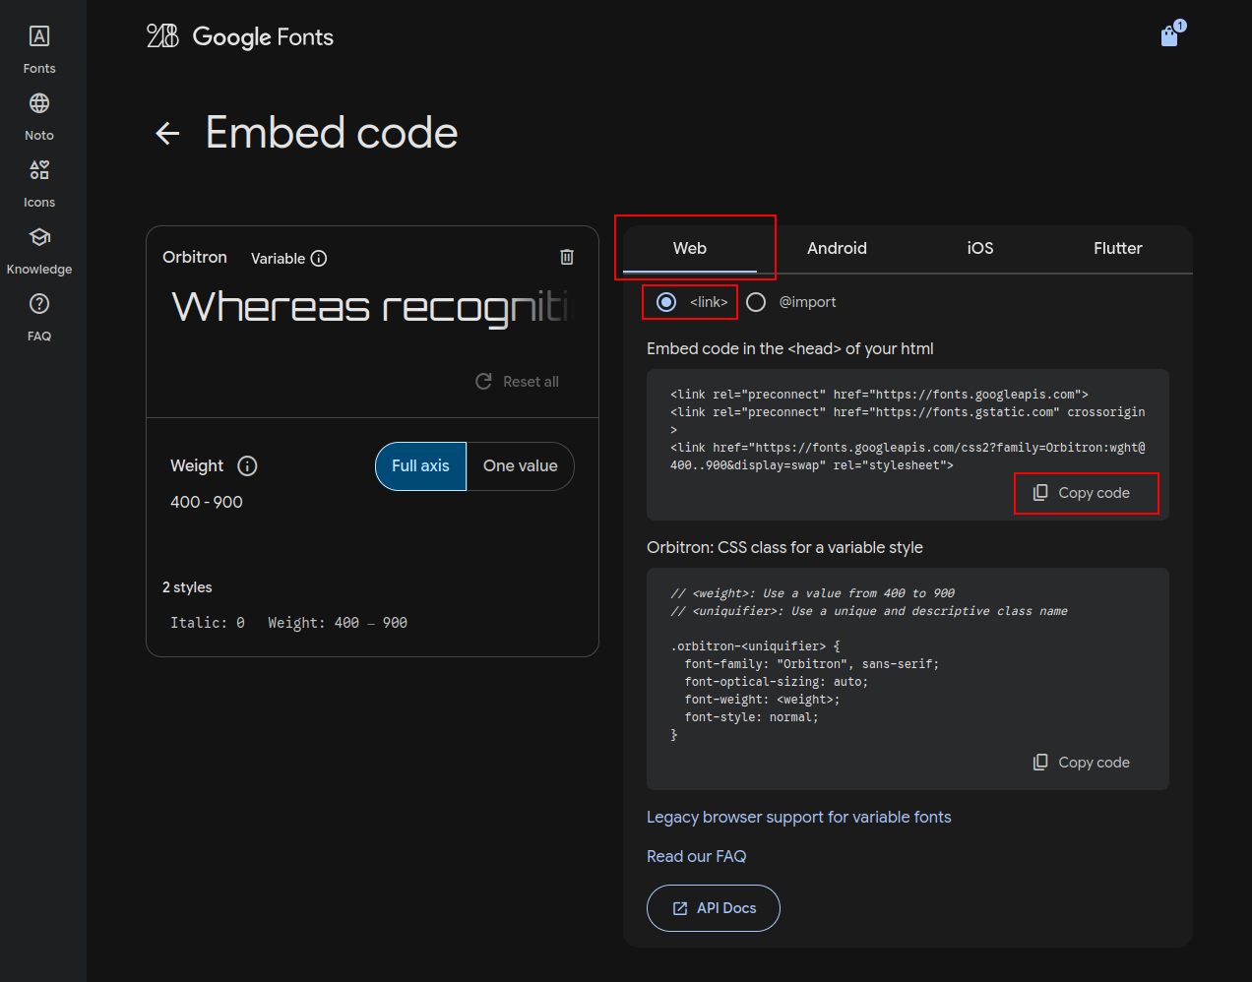The width and height of the screenshot is (1252, 982).
Task: Open the Icons section in sidebar
Action: click(x=39, y=184)
